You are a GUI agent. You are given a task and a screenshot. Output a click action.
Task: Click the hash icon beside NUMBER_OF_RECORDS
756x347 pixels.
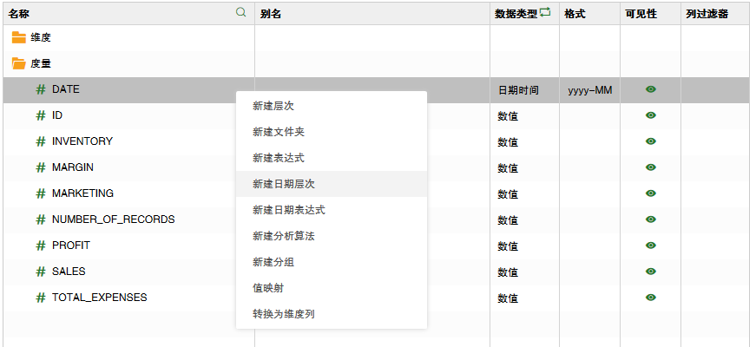click(41, 219)
